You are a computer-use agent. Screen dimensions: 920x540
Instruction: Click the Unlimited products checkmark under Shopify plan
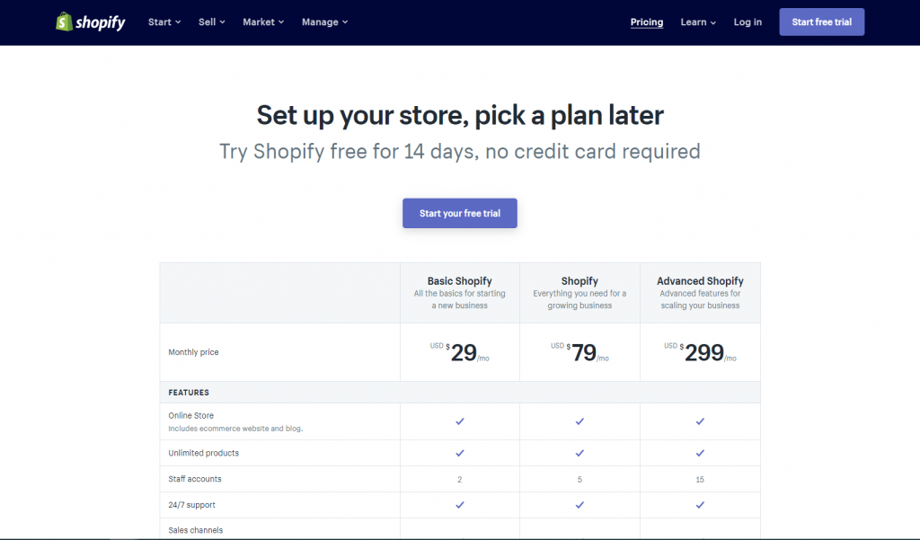tap(579, 453)
